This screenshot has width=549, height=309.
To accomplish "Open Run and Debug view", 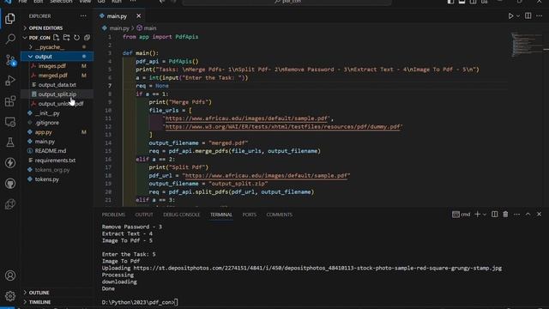I will 10,81.
